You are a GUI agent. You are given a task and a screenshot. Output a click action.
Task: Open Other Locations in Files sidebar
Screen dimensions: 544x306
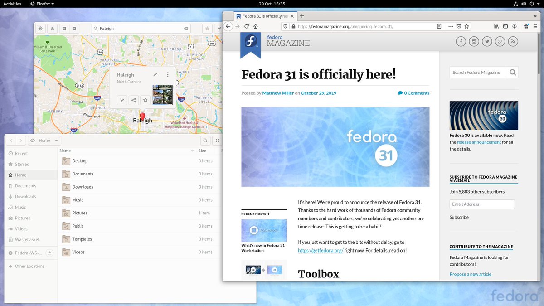click(x=31, y=266)
